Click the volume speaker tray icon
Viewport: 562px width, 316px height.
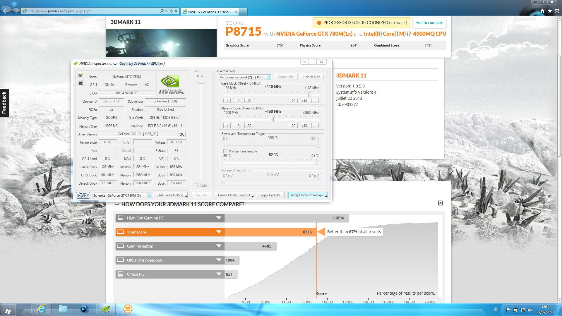(x=530, y=310)
